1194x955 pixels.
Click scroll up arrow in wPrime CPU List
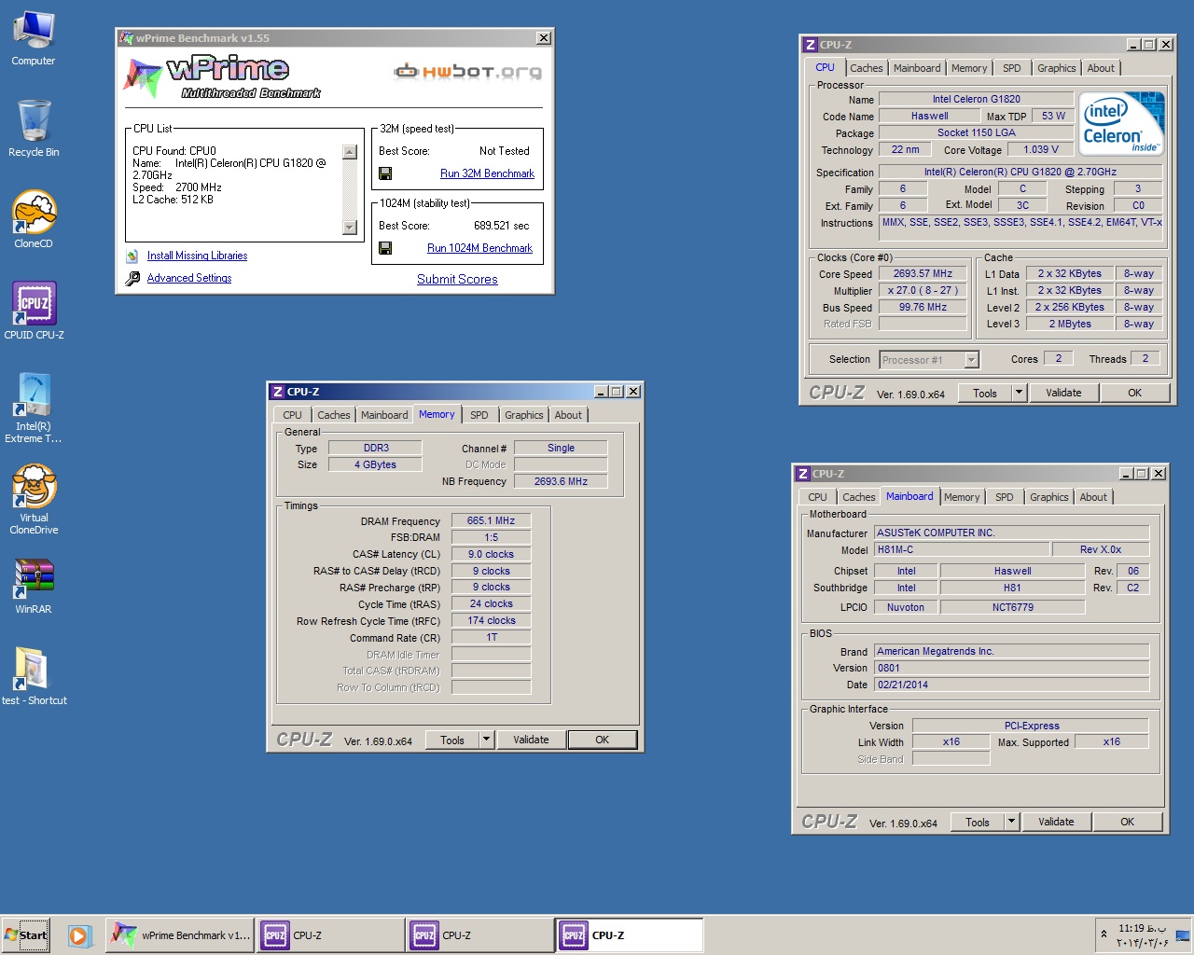coord(350,152)
